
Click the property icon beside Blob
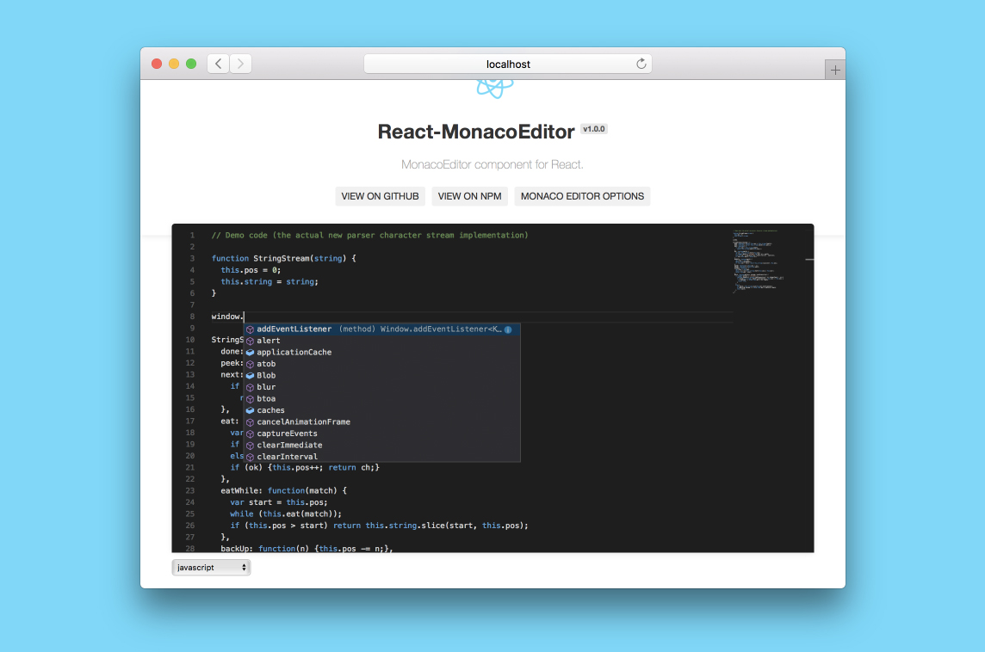coord(250,376)
